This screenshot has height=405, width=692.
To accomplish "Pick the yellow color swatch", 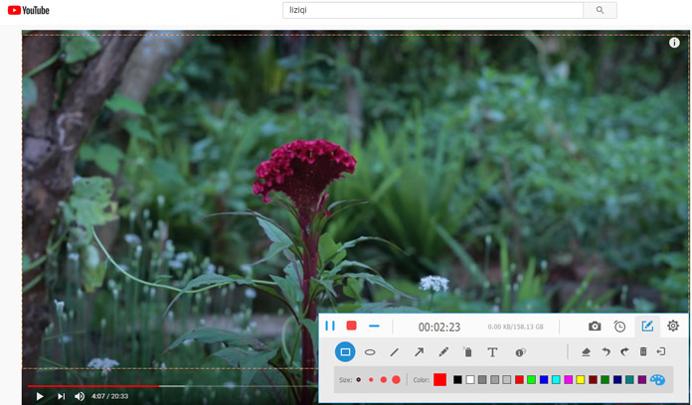I will tap(581, 379).
